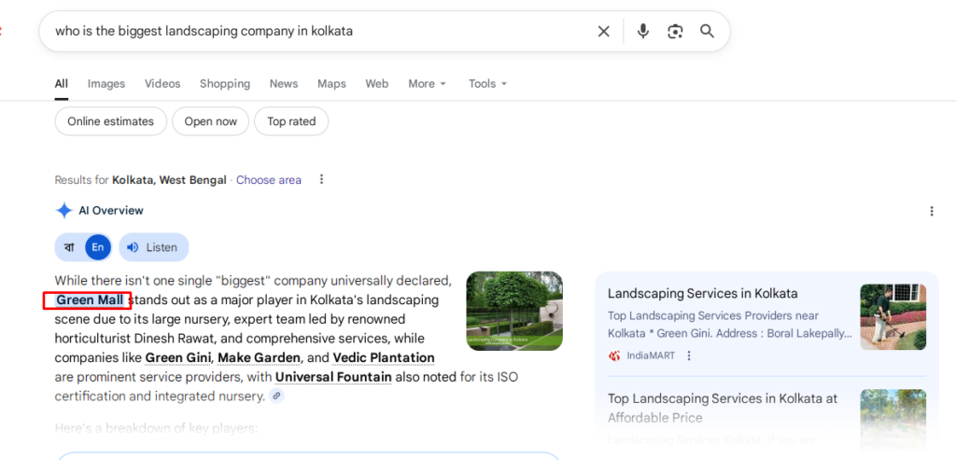Clear the search query with X icon
The width and height of the screenshot is (956, 460).
click(x=604, y=31)
